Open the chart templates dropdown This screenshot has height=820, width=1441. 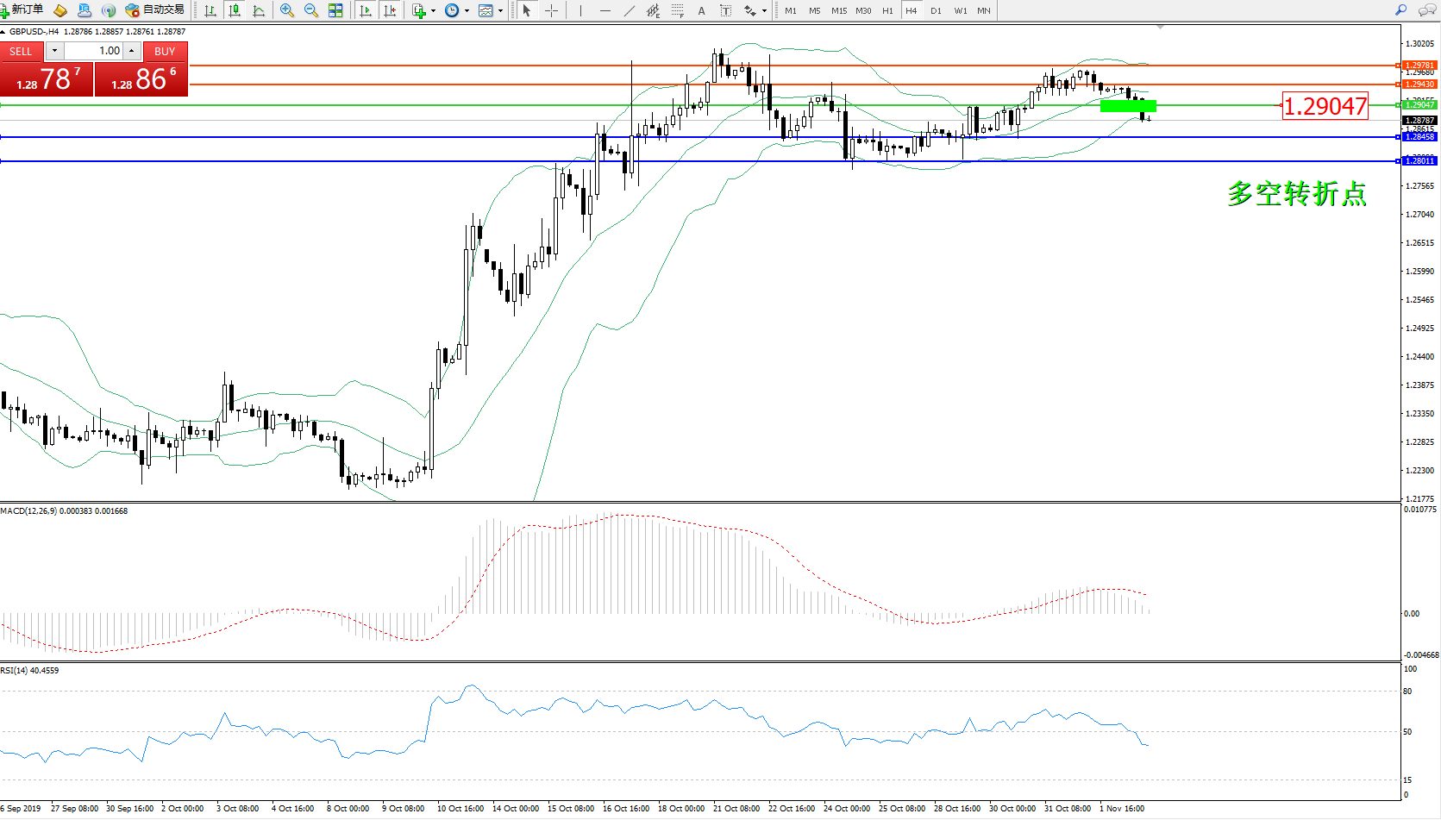(500, 10)
